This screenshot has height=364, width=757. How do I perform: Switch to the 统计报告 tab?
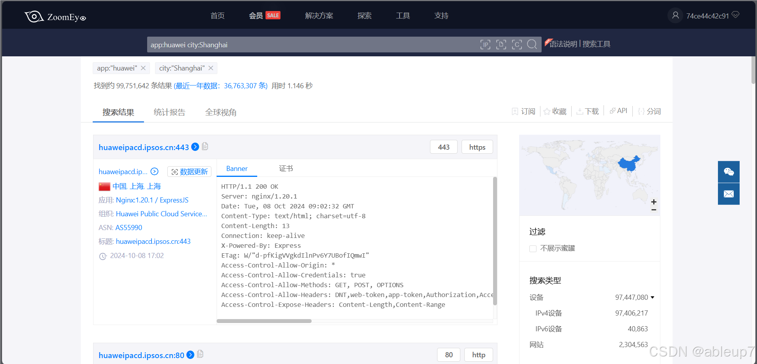tap(169, 112)
